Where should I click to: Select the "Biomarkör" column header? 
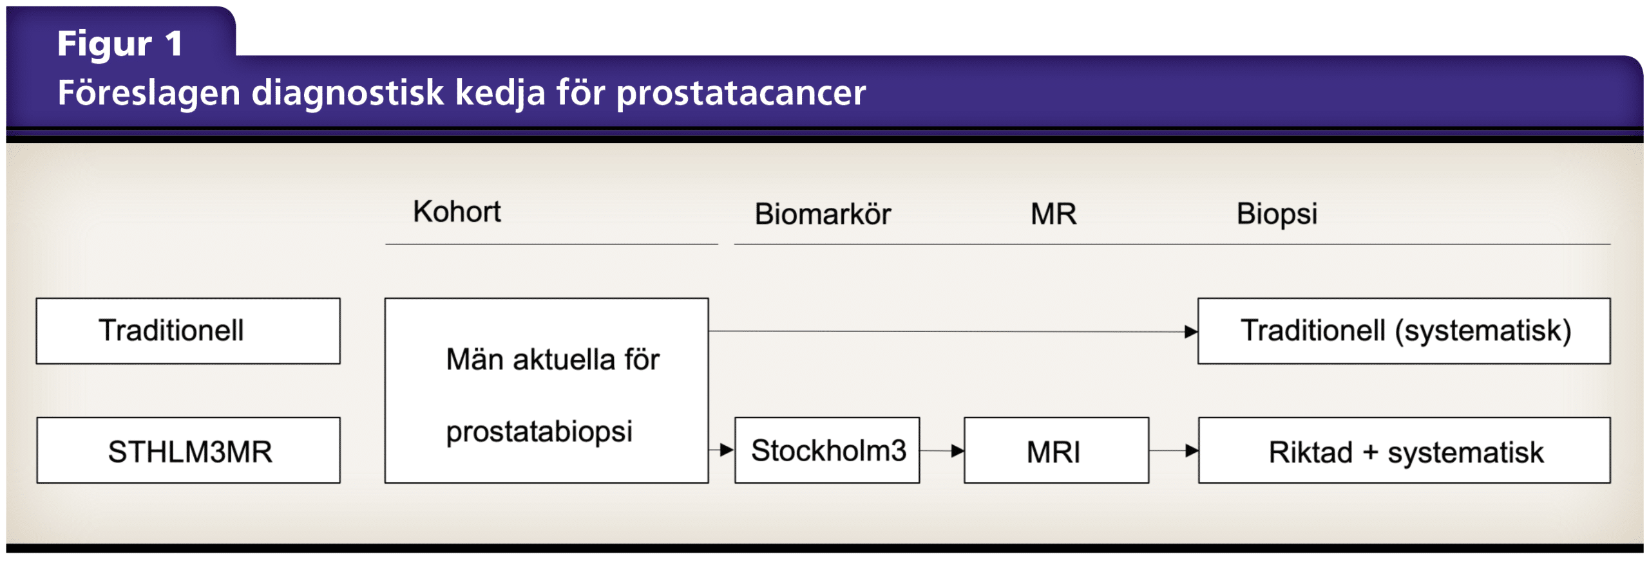(823, 214)
